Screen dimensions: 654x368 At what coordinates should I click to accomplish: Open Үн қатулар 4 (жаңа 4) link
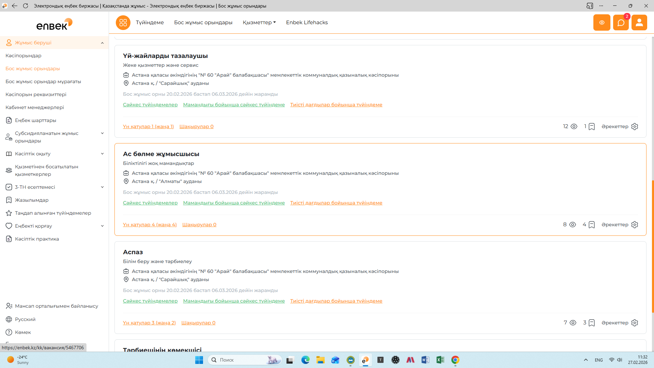pyautogui.click(x=150, y=225)
